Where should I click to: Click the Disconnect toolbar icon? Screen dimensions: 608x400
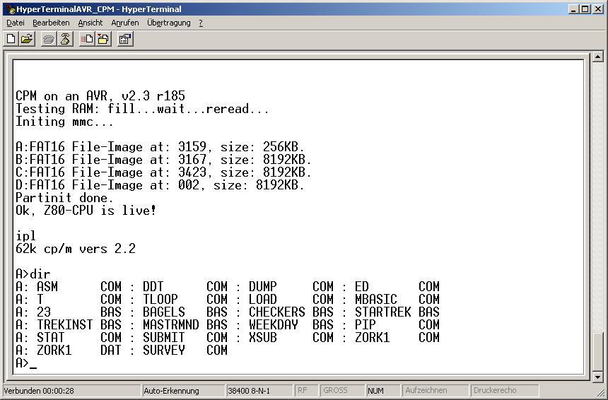pyautogui.click(x=65, y=40)
